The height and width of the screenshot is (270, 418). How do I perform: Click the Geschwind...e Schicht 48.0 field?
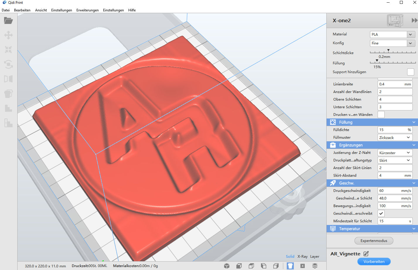[x=395, y=198]
